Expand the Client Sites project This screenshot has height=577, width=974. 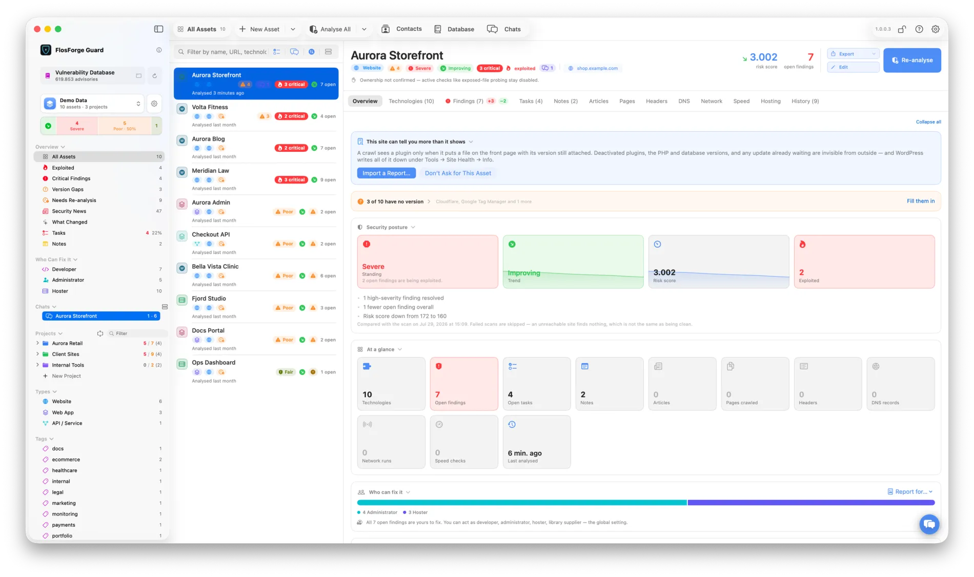pyautogui.click(x=37, y=354)
